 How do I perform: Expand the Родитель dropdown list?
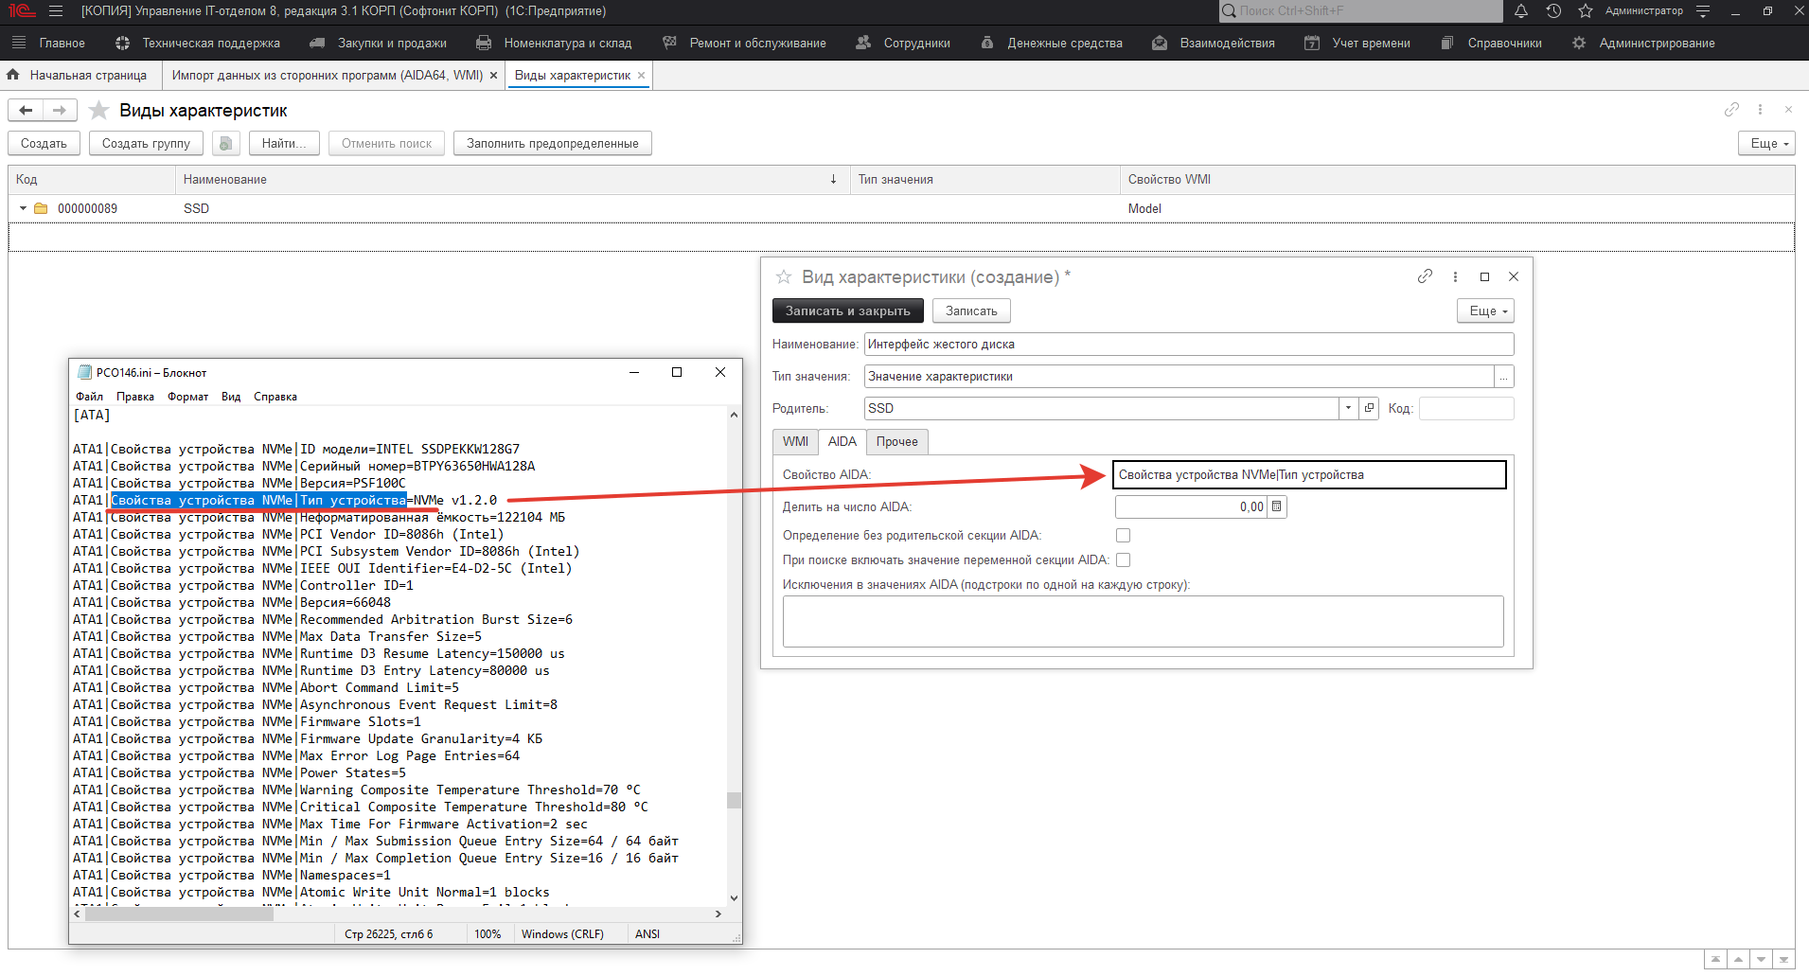click(x=1348, y=408)
